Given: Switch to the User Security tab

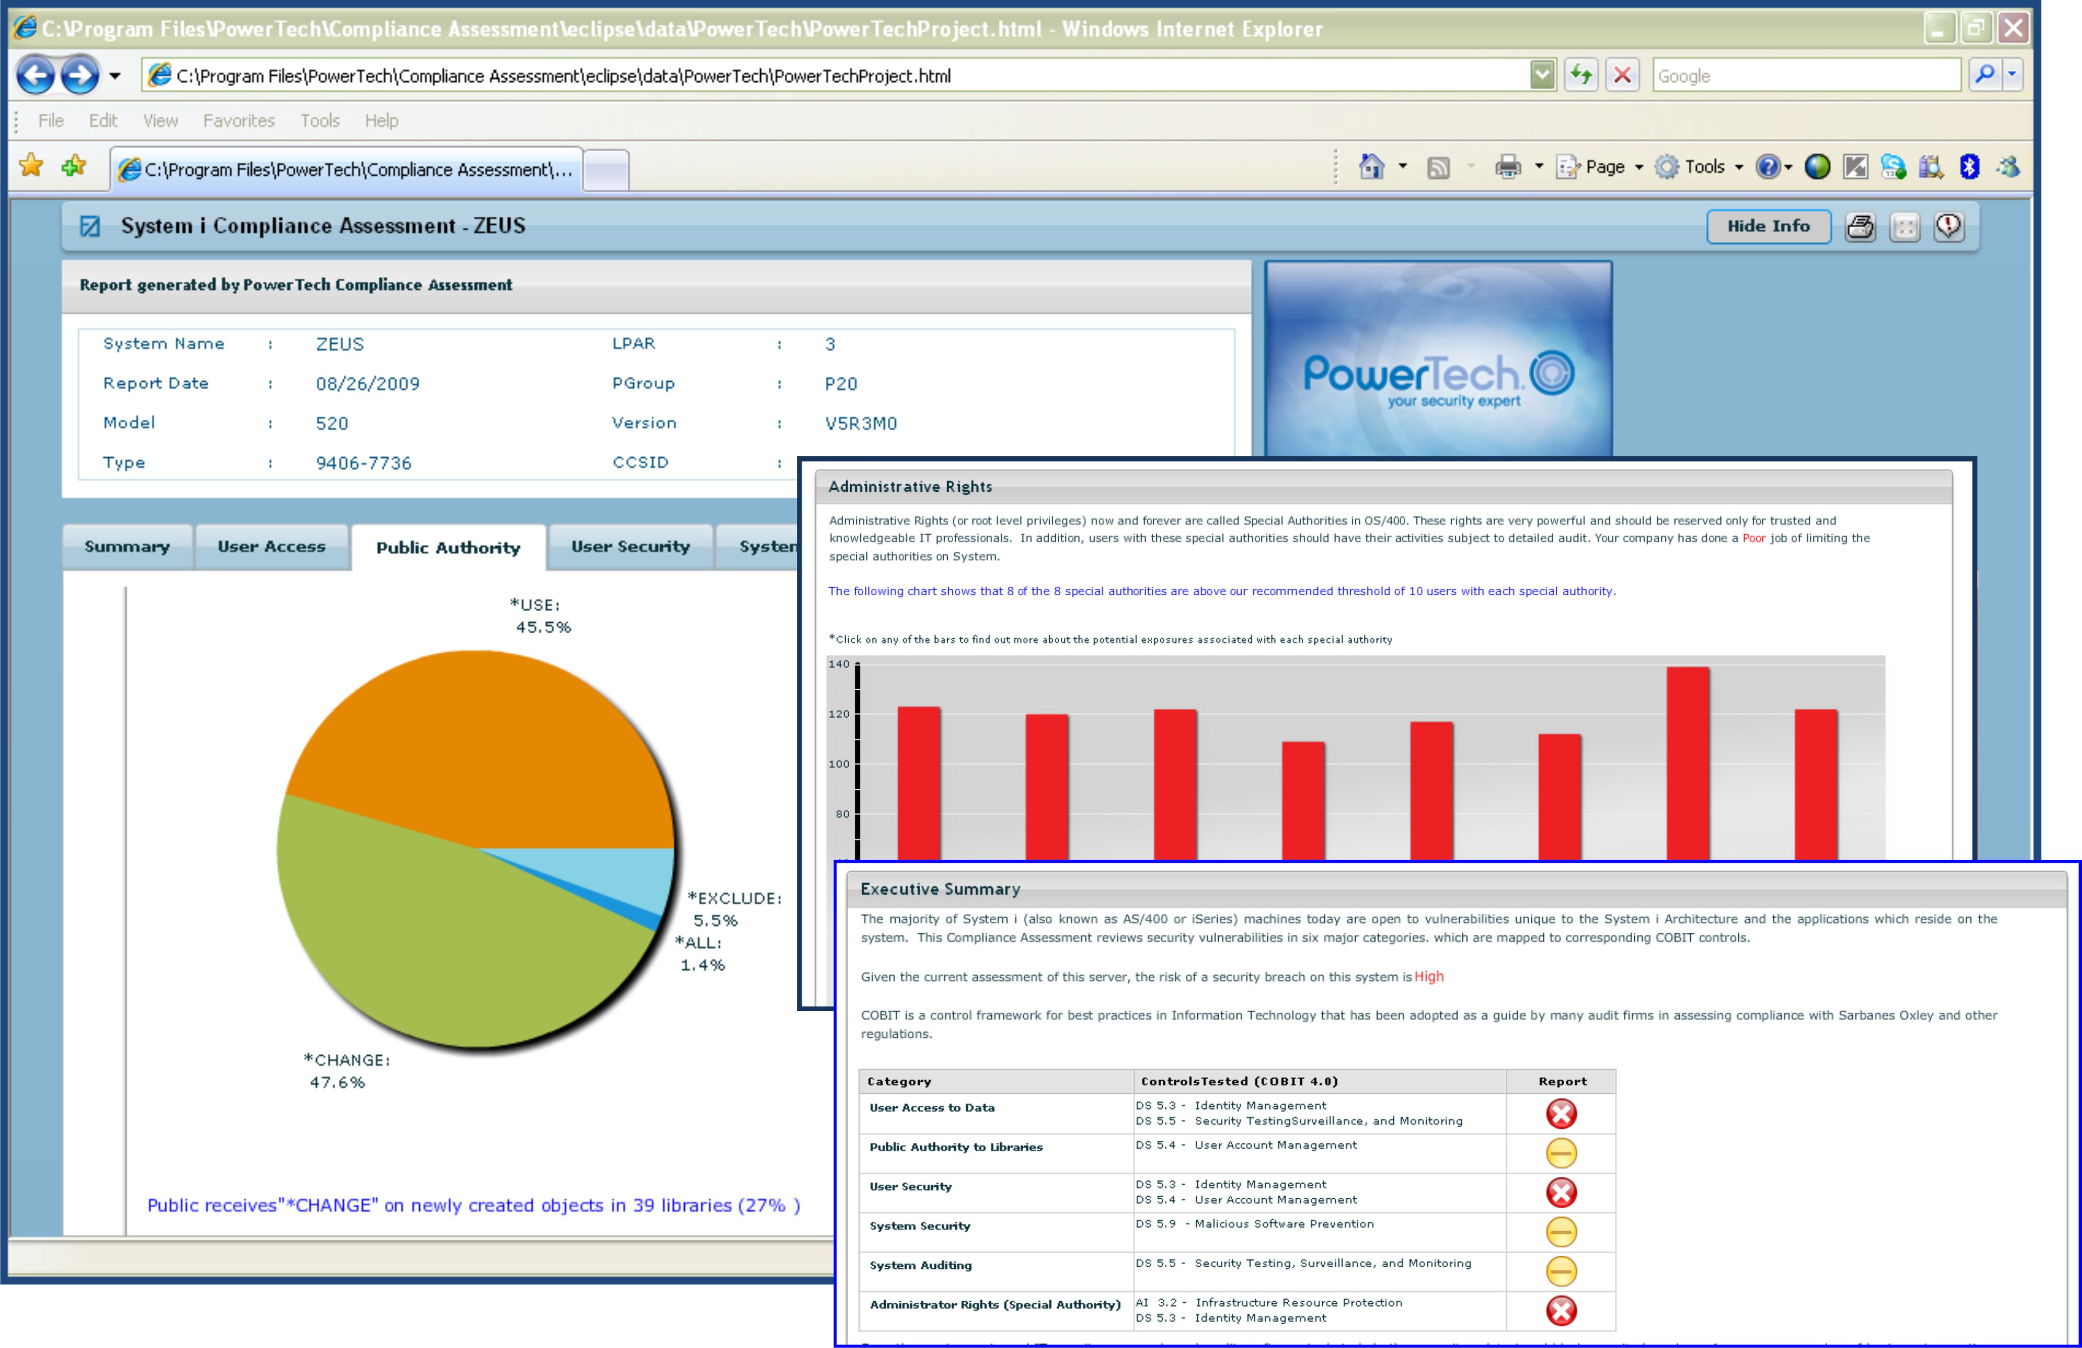Looking at the screenshot, I should [631, 548].
